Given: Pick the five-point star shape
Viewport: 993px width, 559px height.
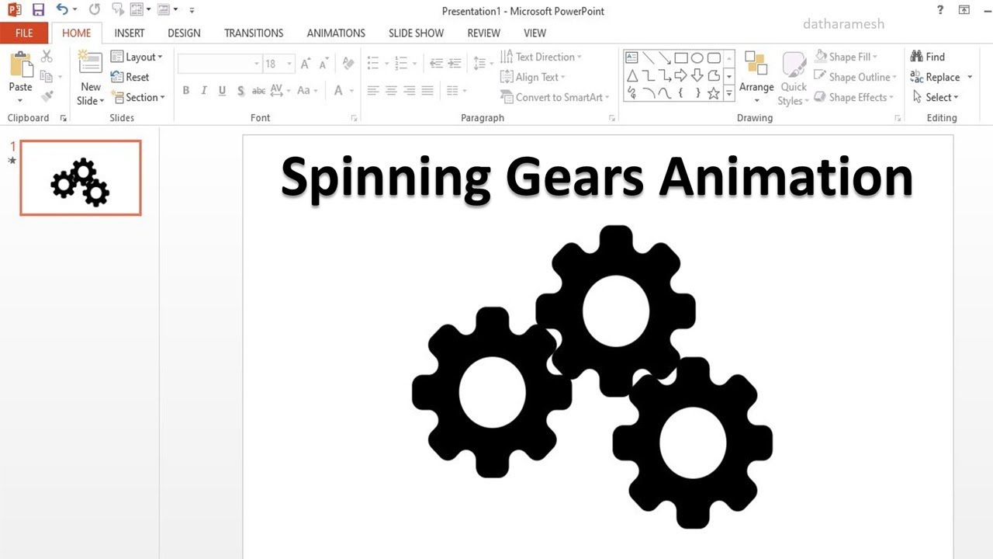Looking at the screenshot, I should (714, 93).
